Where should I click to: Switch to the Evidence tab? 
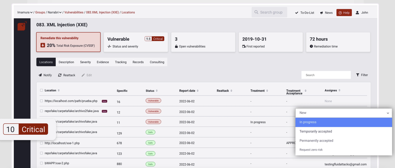103,62
